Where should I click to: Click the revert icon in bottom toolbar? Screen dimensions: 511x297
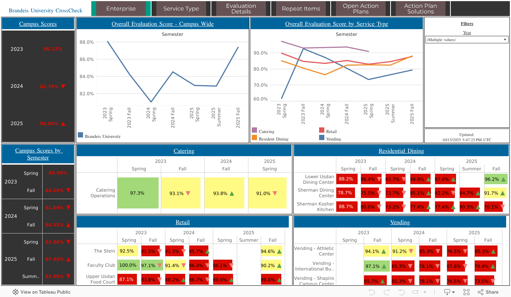click(401, 292)
